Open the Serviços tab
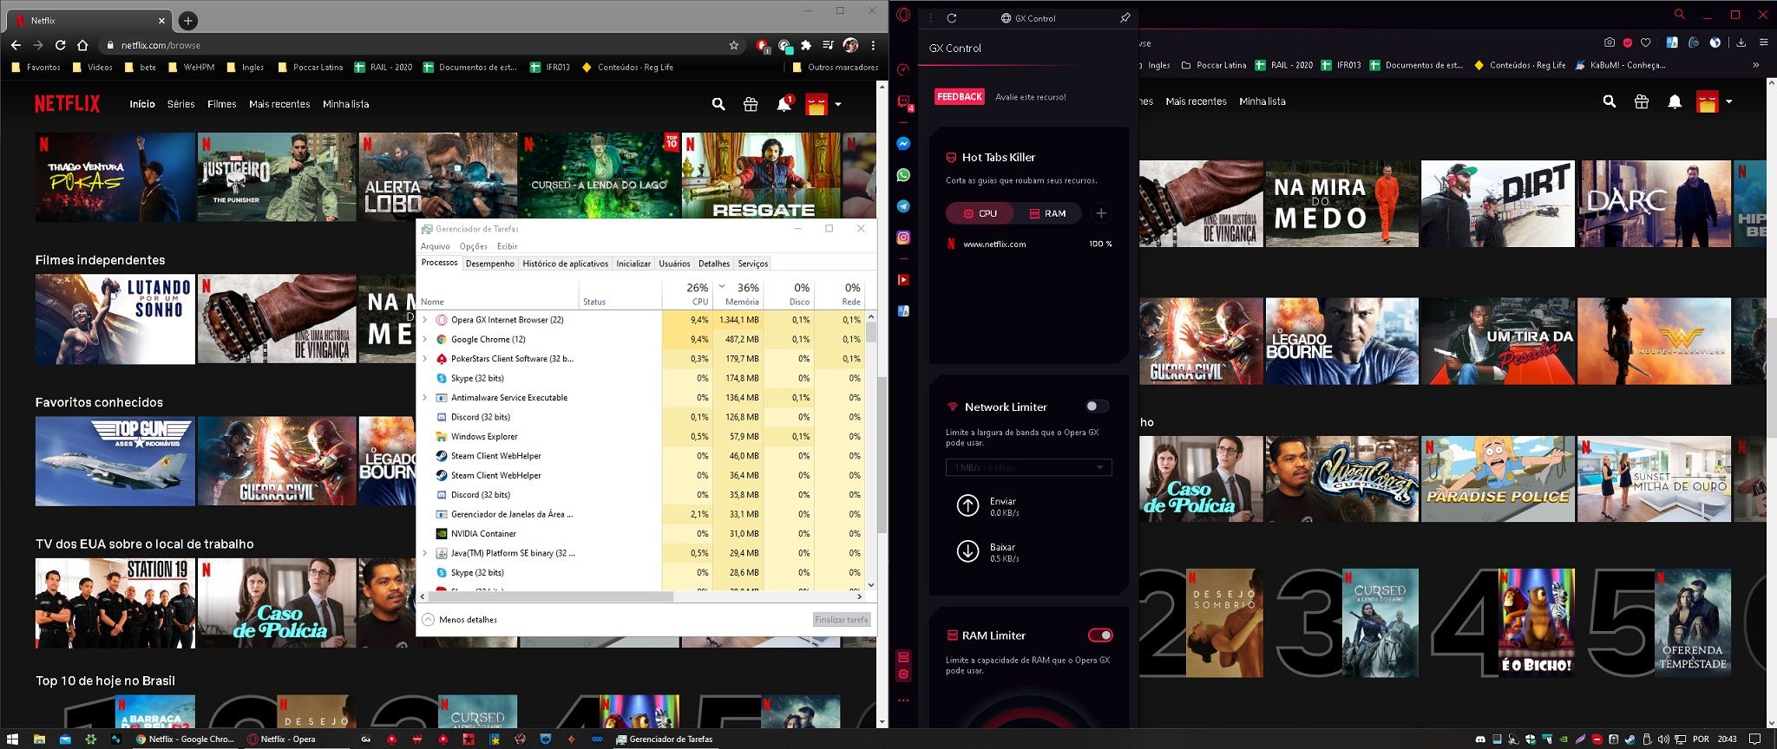The image size is (1777, 749). click(x=752, y=264)
